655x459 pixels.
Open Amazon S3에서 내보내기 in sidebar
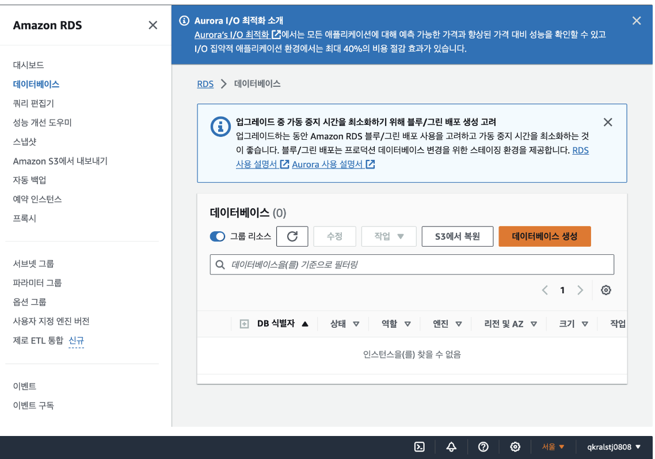(60, 161)
